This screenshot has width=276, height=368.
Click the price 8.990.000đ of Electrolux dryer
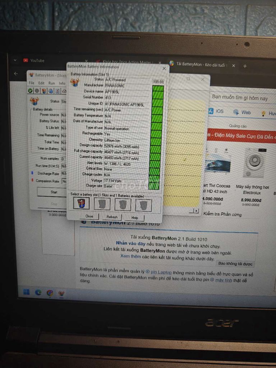click(x=251, y=200)
